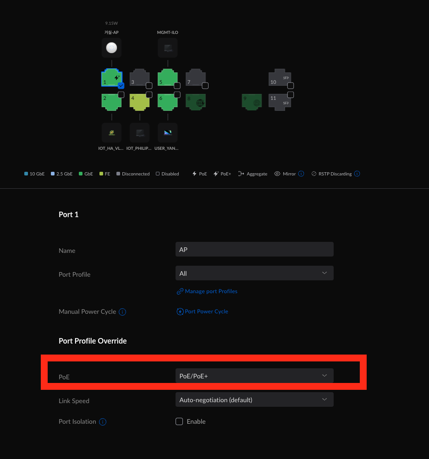This screenshot has width=429, height=459.
Task: Enable the Port Isolation checkbox
Action: click(x=179, y=421)
